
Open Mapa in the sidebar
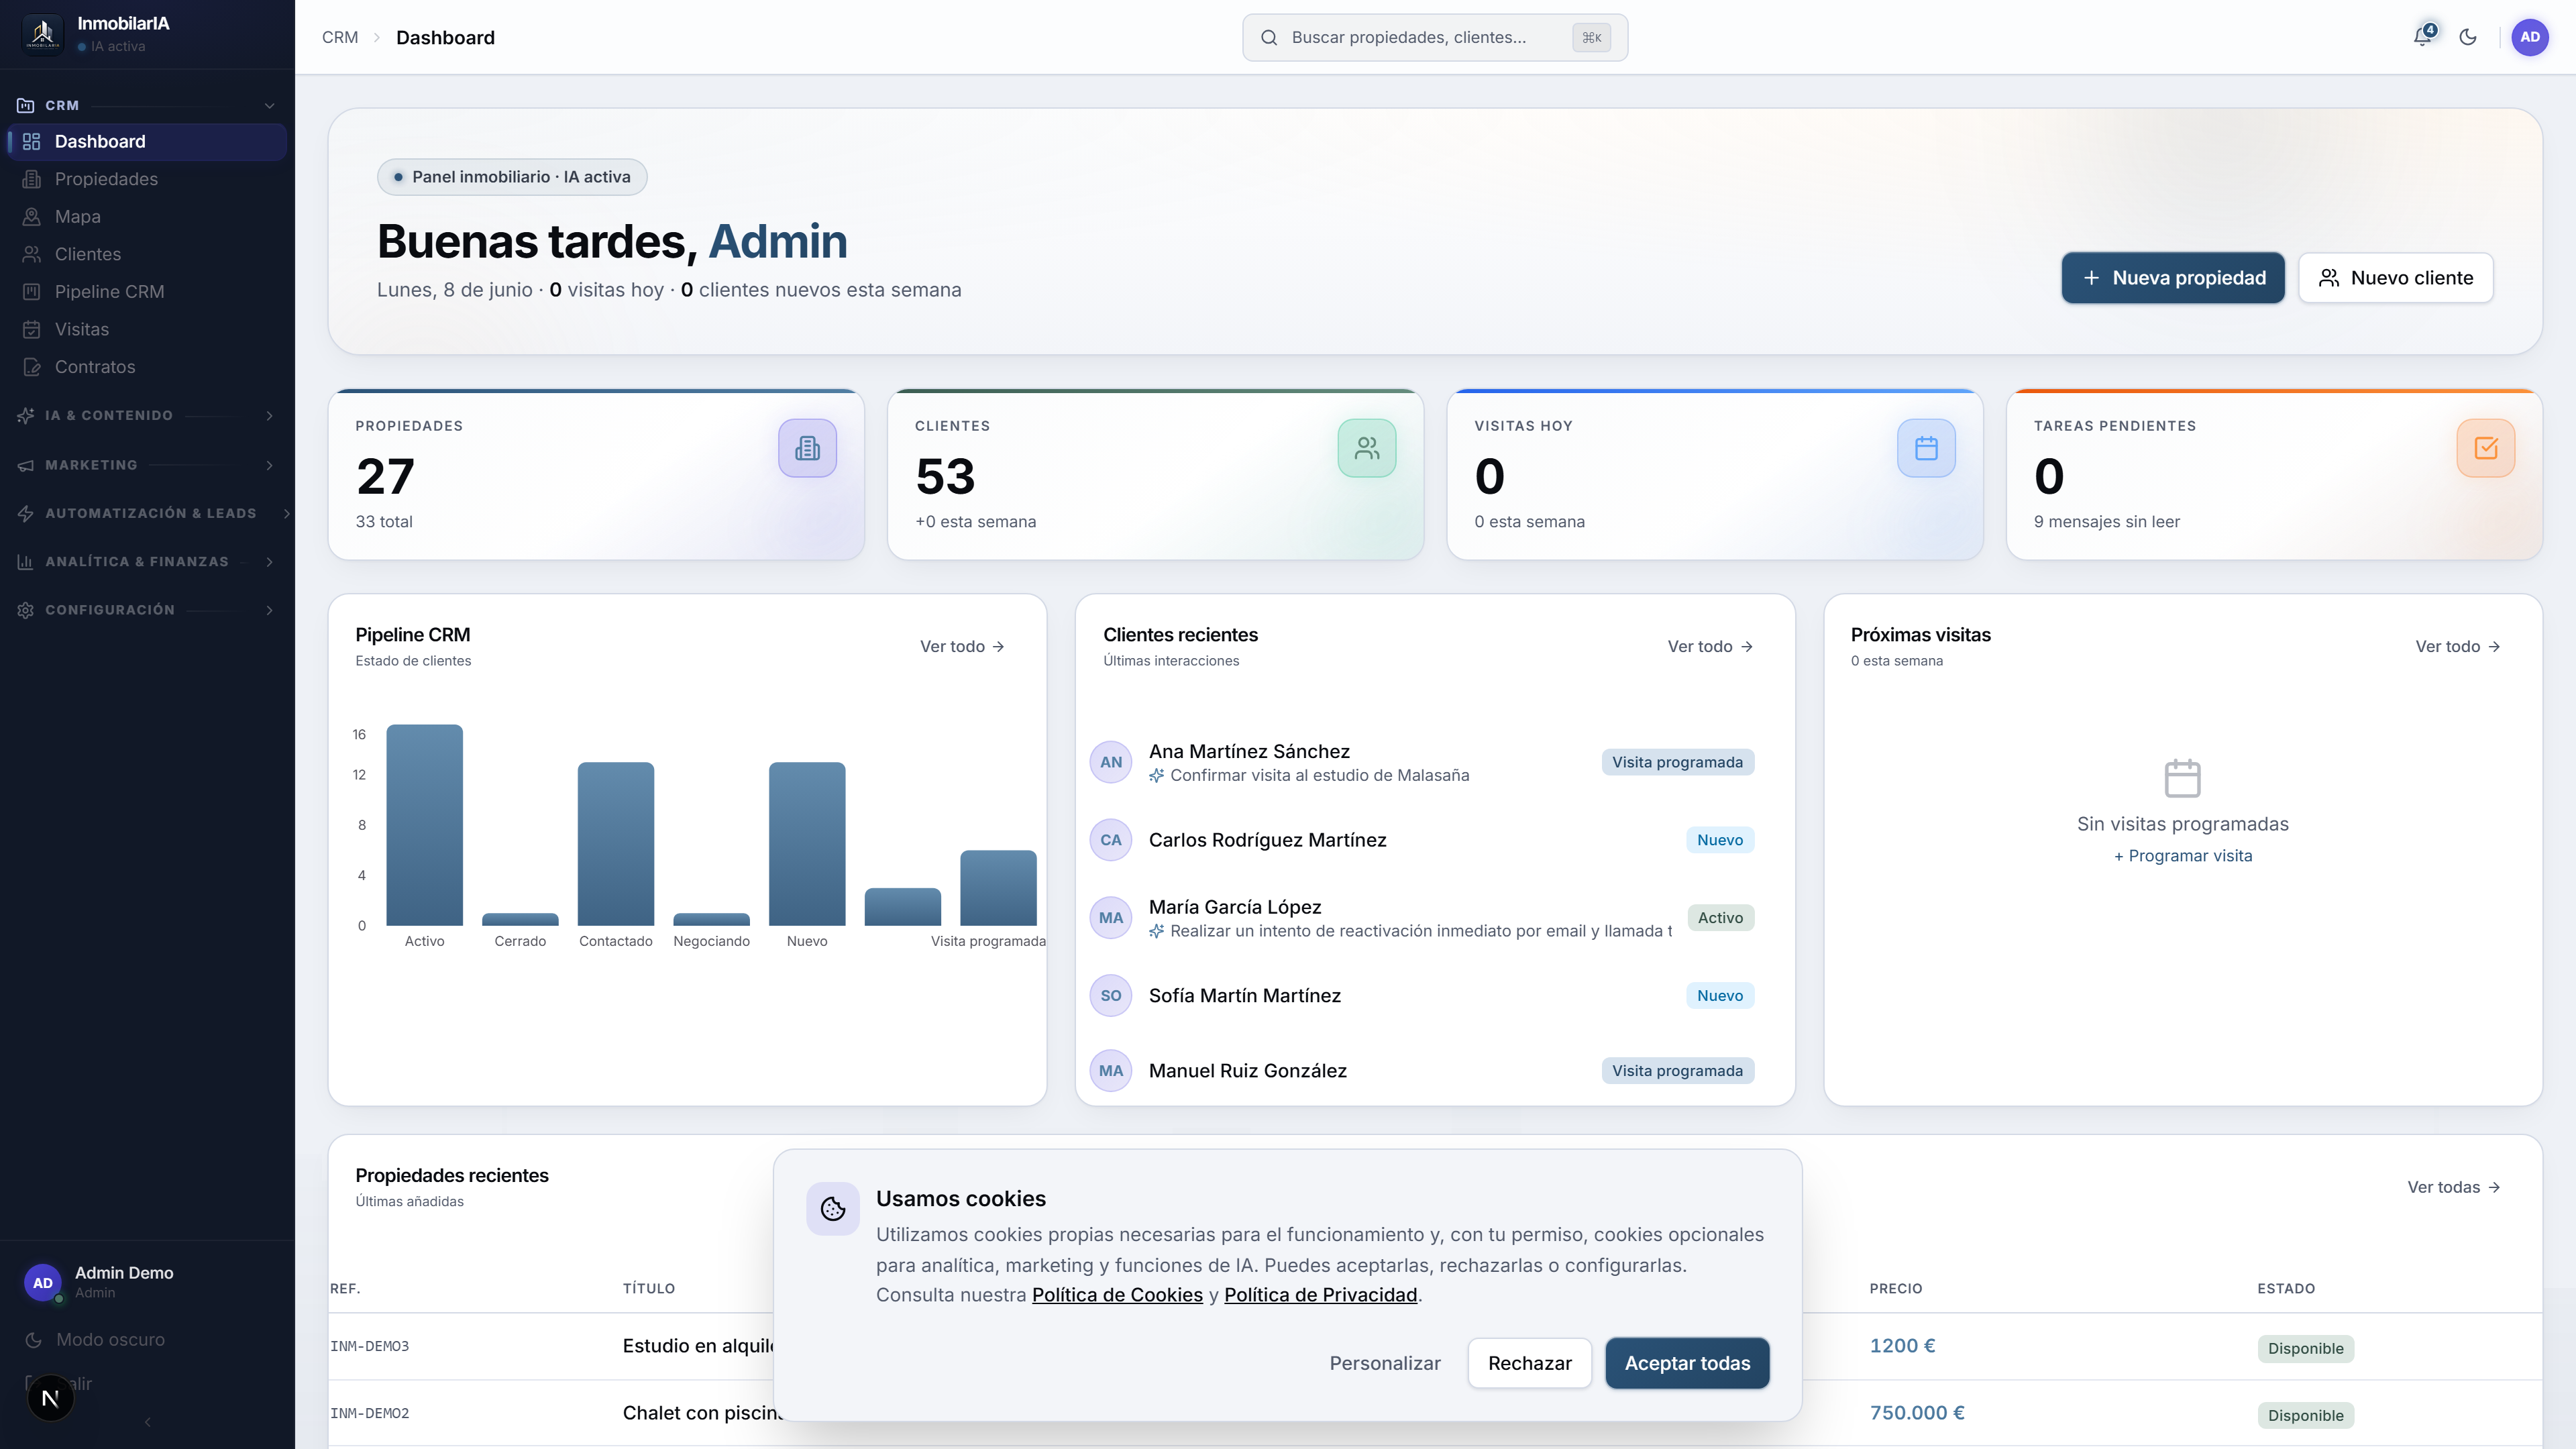148,216
